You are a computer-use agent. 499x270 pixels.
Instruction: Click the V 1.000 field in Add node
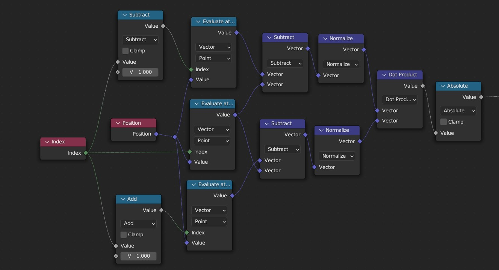[x=139, y=256]
